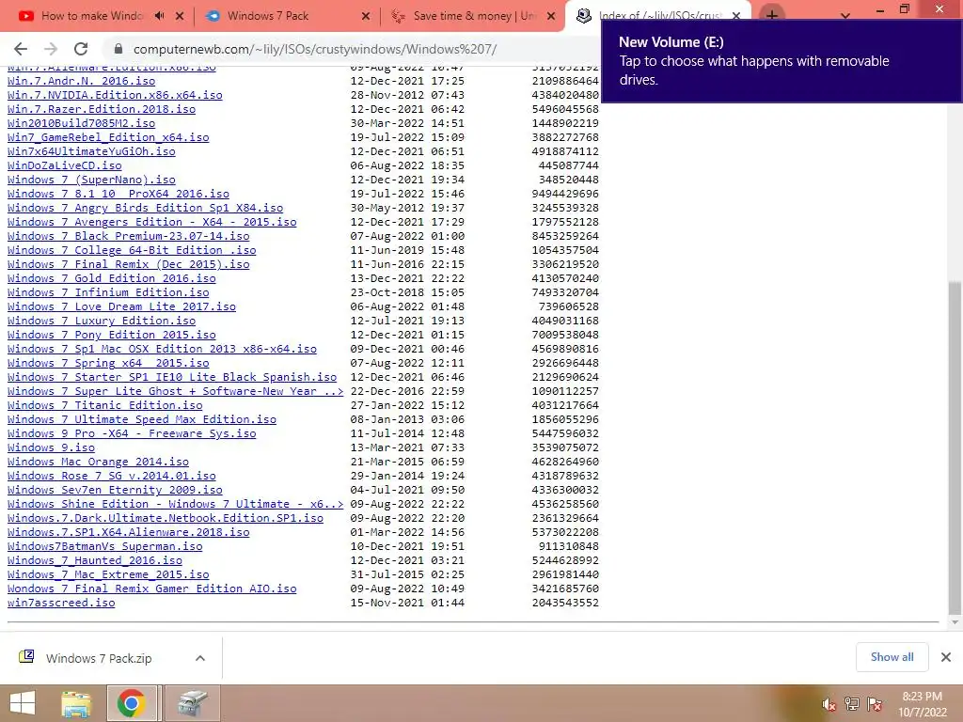This screenshot has width=963, height=722.
Task: Open the downloaded Windows 7 Pack.zip file
Action: pyautogui.click(x=98, y=658)
